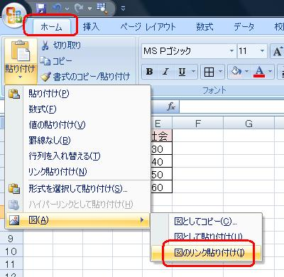Toggle underline formatting
This screenshot has width=284, height=277.
point(182,72)
